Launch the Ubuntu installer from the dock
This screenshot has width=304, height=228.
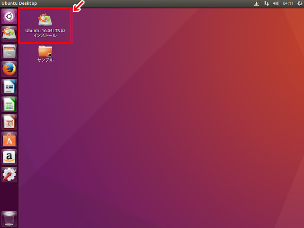click(x=9, y=34)
